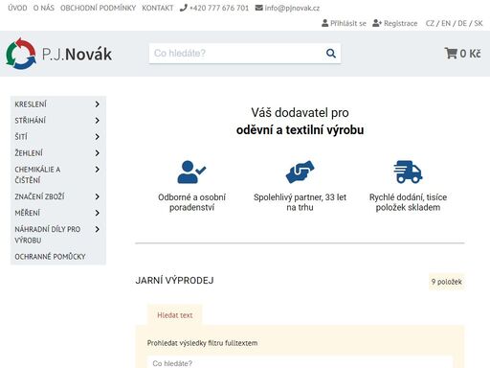Click the P.J.Novák brand name text
Image resolution: width=490 pixels, height=368 pixels.
point(77,54)
